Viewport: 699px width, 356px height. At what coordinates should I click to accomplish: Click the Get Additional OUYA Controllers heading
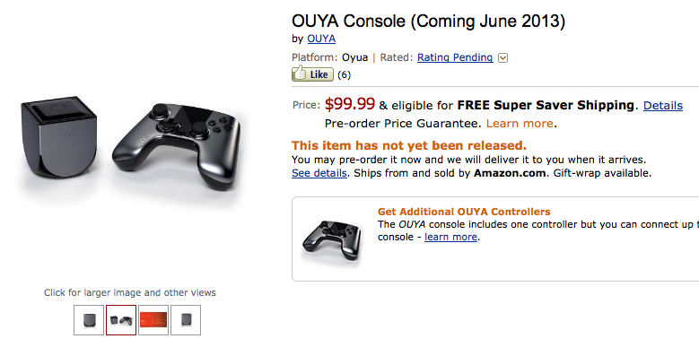tap(464, 212)
